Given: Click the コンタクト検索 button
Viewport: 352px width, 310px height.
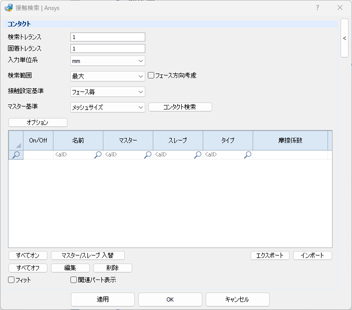Looking at the screenshot, I should (180, 107).
